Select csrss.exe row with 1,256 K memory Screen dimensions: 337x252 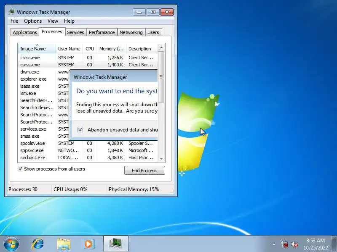click(x=88, y=58)
